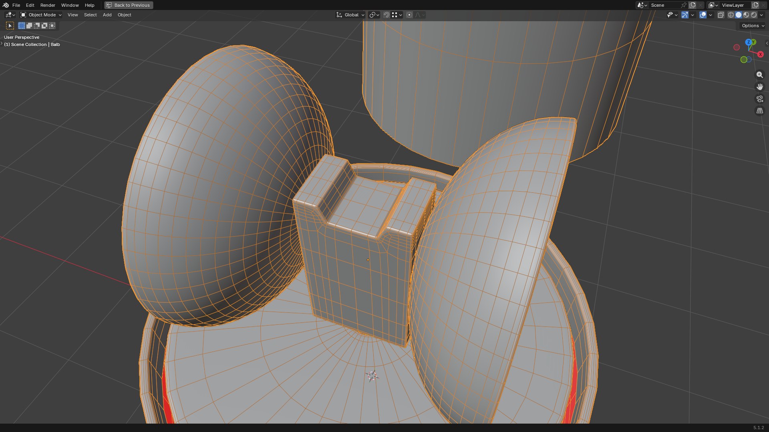Click the '5.1.2' version text

coord(759,428)
